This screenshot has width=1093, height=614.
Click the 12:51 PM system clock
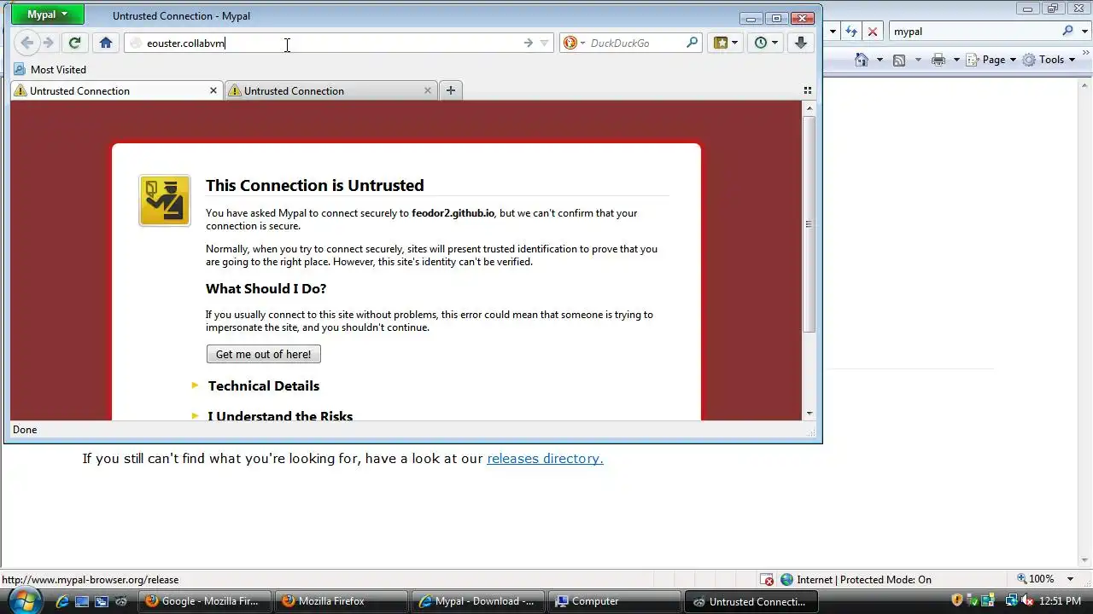(1060, 601)
